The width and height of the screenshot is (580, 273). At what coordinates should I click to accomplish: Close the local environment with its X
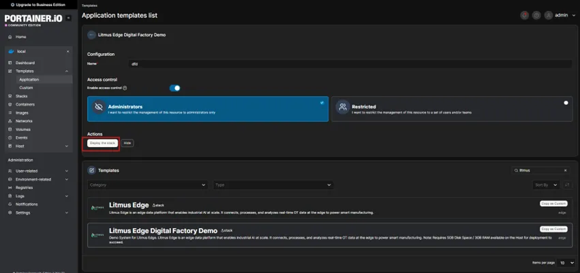[x=67, y=51]
